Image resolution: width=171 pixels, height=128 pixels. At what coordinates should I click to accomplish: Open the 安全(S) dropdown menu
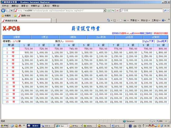(144, 20)
